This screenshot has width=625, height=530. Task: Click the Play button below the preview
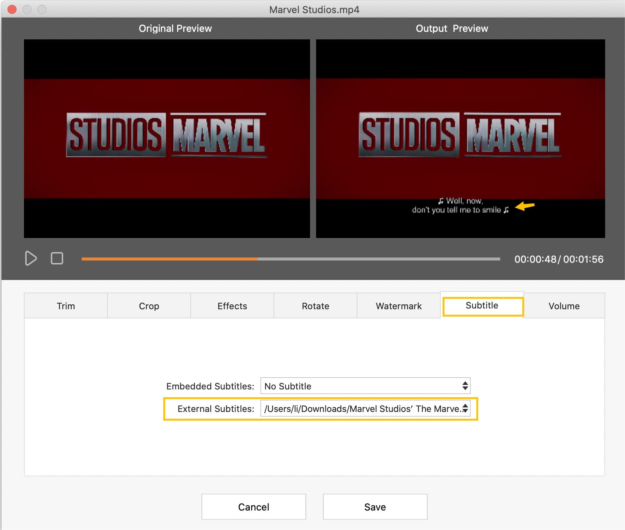click(31, 258)
